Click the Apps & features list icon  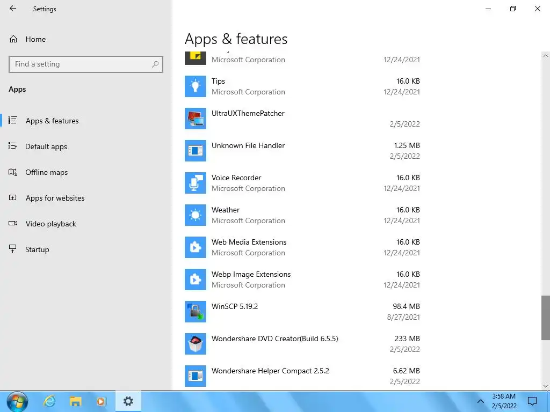tap(13, 120)
